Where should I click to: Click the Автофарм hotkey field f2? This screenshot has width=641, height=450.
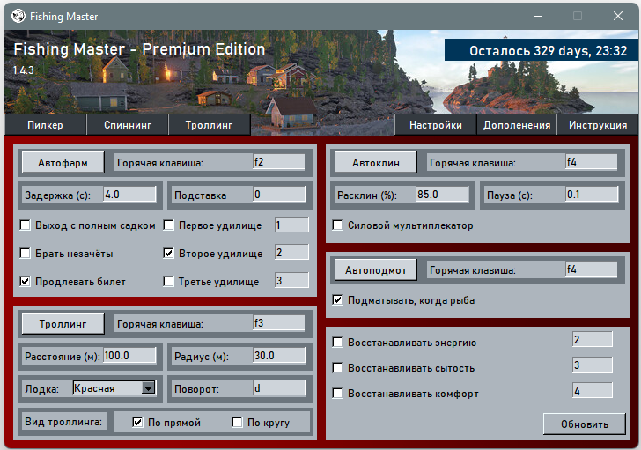(x=279, y=162)
